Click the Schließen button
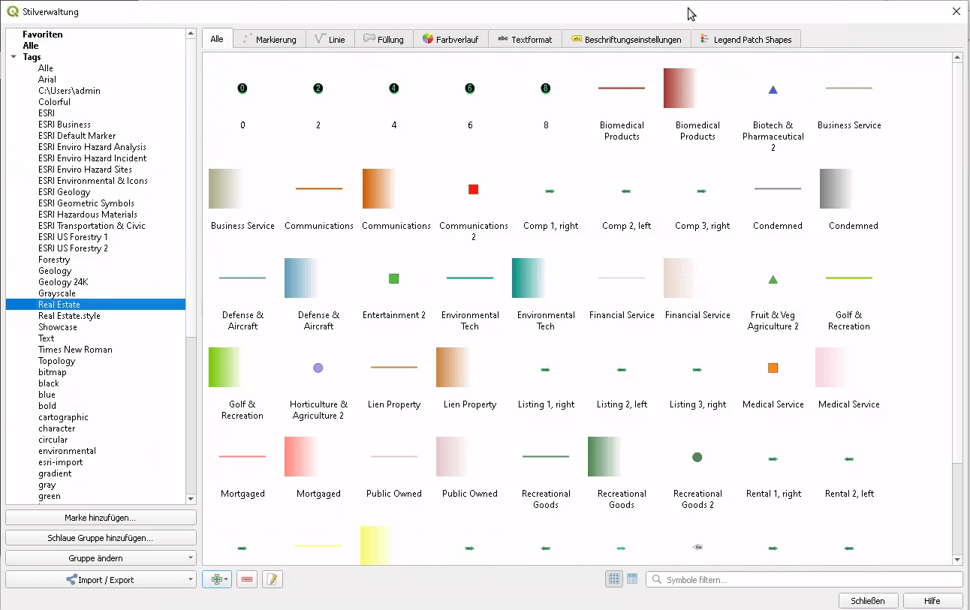 [x=868, y=601]
